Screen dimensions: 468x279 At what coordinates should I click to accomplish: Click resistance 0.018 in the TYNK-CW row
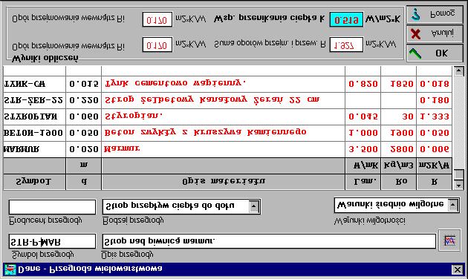[435, 84]
